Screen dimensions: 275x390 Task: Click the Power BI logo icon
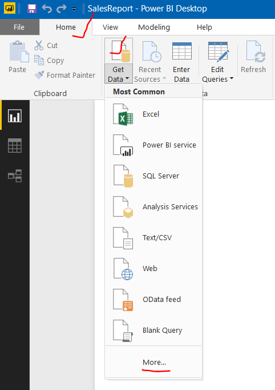click(10, 9)
